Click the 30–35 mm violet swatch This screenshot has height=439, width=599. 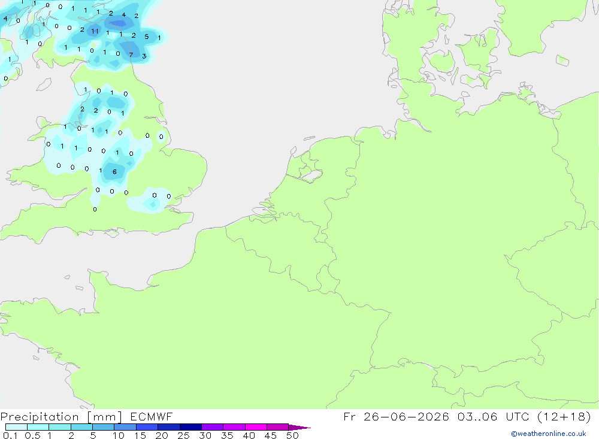(213, 427)
